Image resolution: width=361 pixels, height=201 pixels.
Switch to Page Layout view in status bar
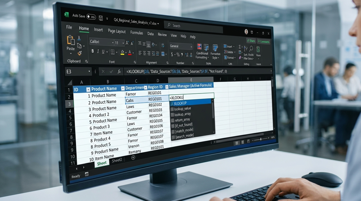242,142
